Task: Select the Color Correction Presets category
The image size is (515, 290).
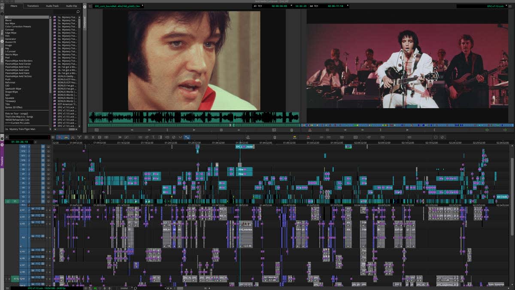Action: [18, 26]
